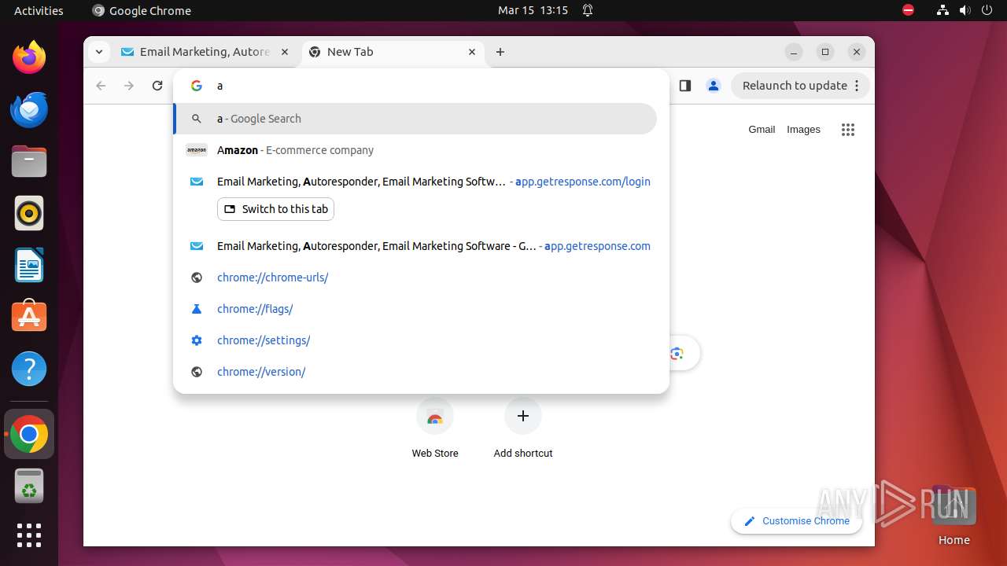Viewport: 1007px width, 566px height.
Task: Open Firefox from the dock
Action: pyautogui.click(x=29, y=57)
